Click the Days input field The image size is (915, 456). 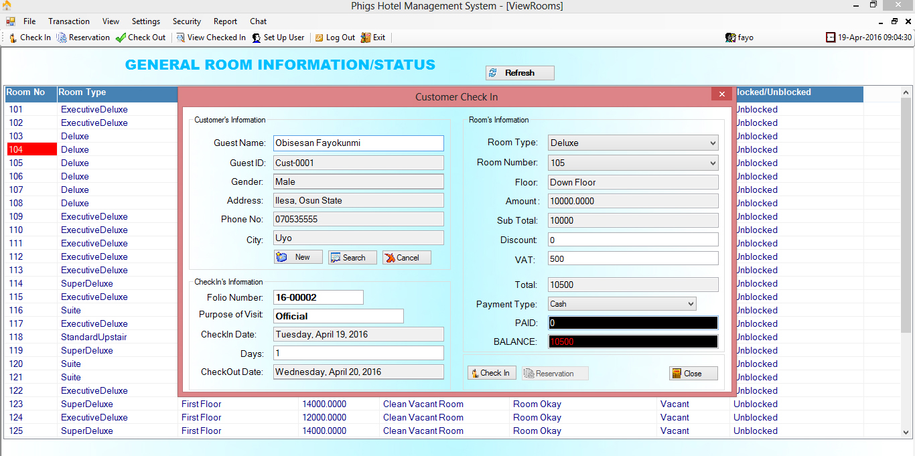pyautogui.click(x=358, y=353)
